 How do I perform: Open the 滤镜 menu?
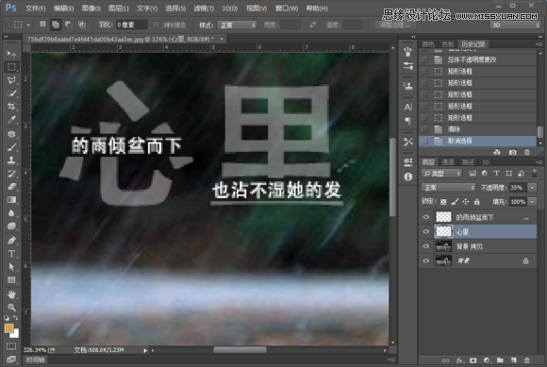coord(204,8)
